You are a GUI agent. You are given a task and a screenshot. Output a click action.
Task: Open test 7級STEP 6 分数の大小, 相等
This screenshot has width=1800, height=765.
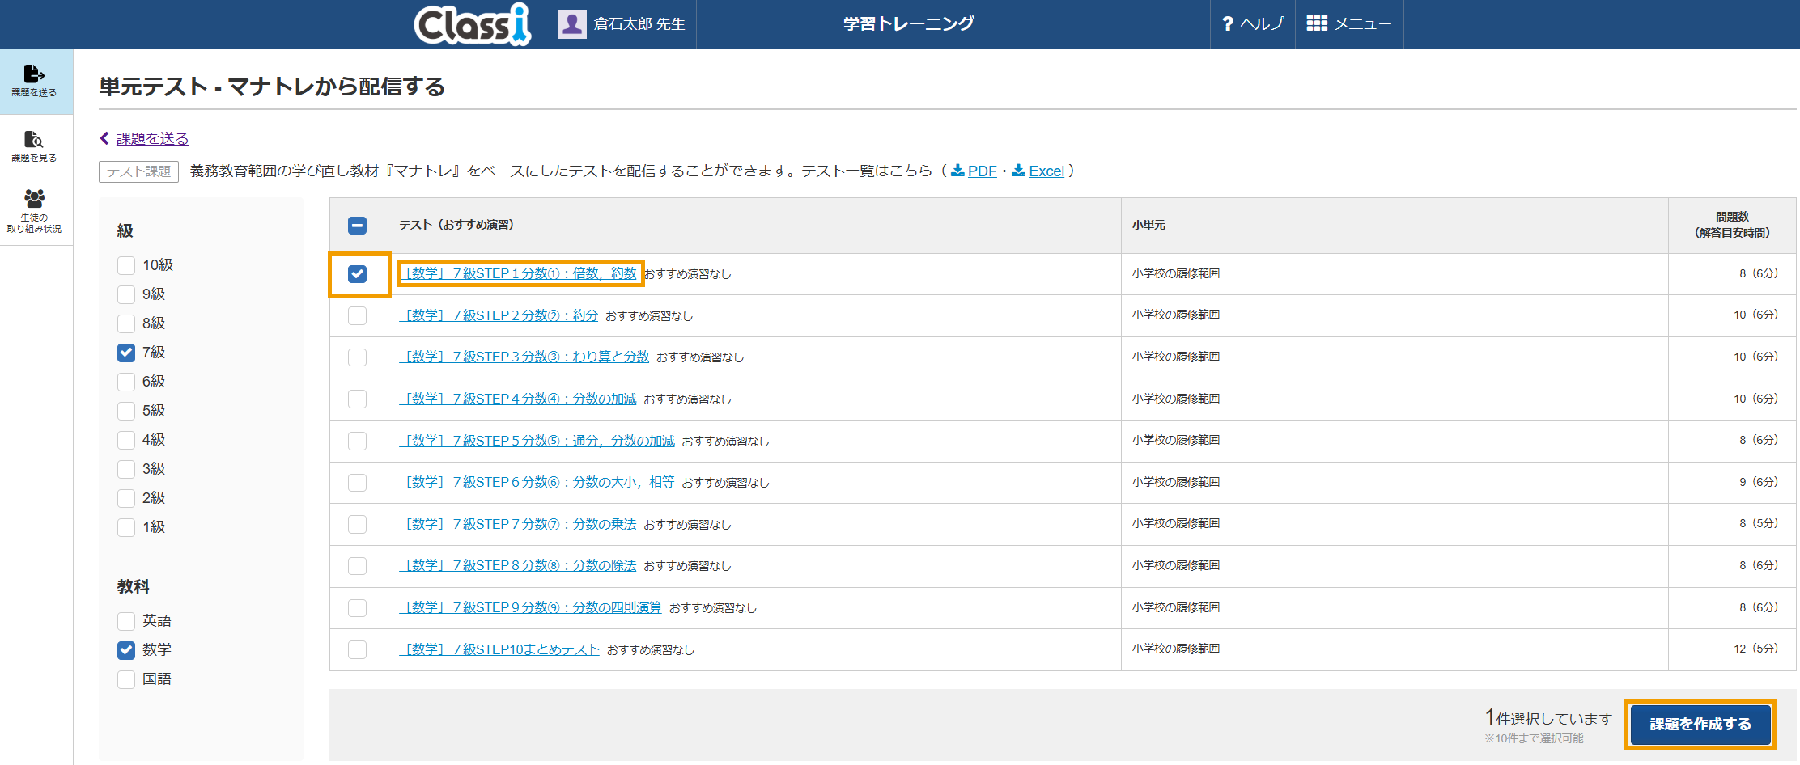pos(537,482)
